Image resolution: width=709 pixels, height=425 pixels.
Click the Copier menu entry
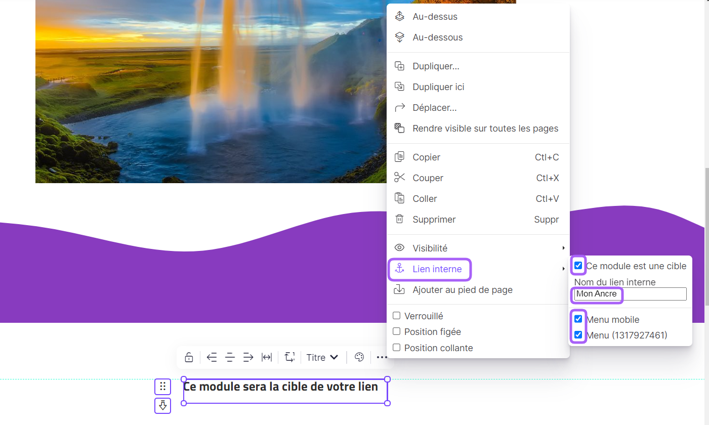click(x=478, y=157)
